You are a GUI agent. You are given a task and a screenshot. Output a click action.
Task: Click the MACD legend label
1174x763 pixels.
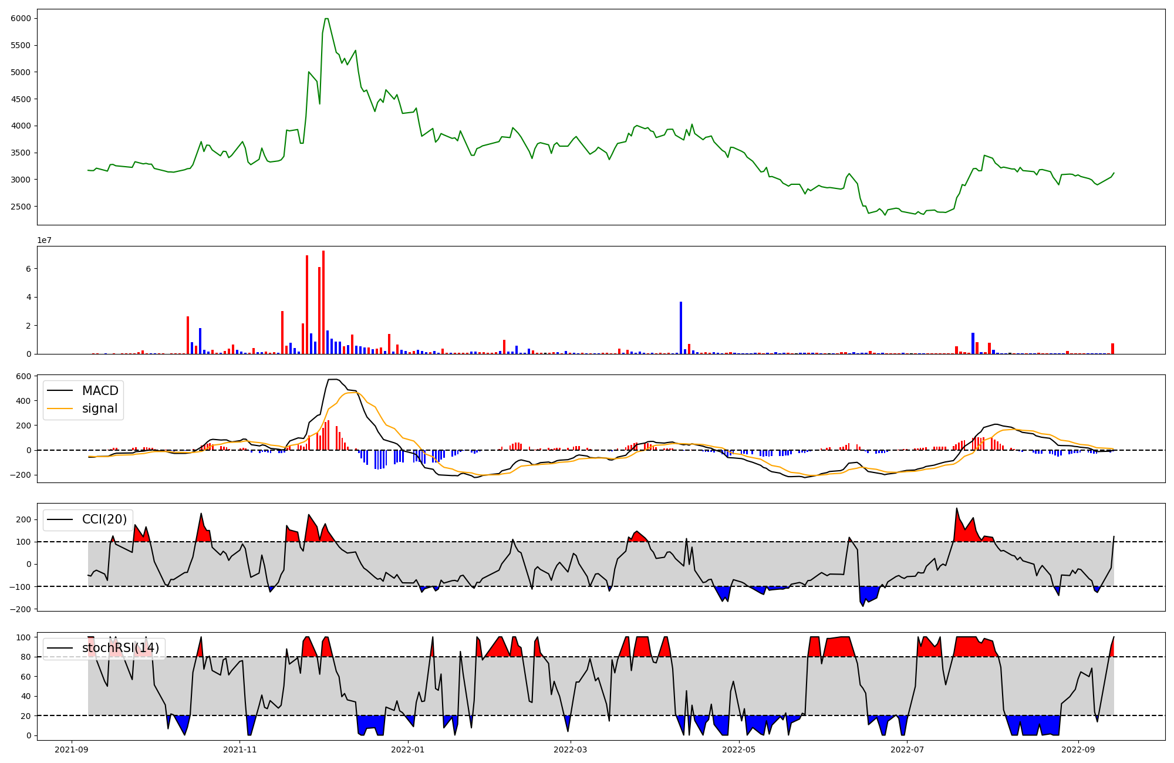[x=100, y=391]
